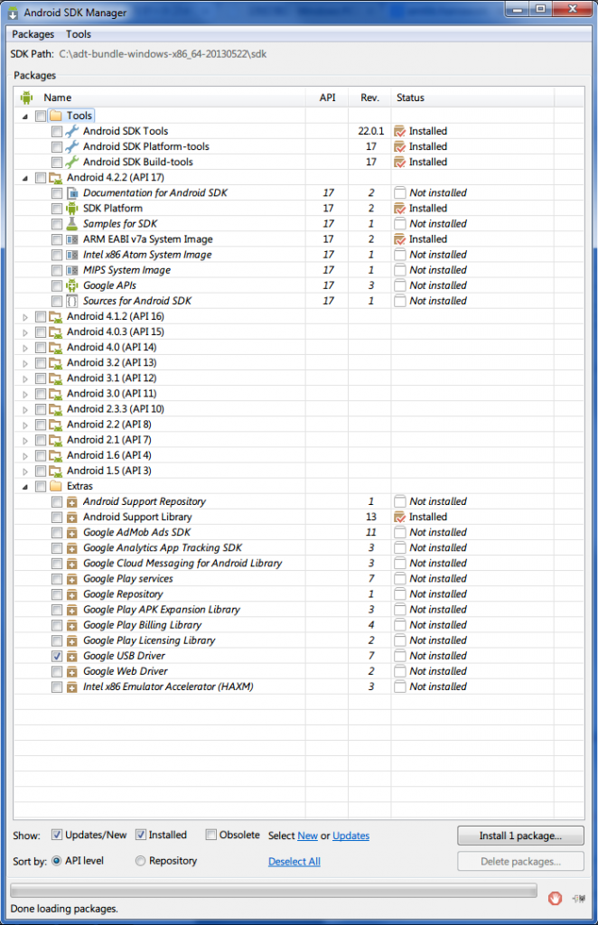This screenshot has width=598, height=925.
Task: Click the Google USB Driver package icon
Action: 72,656
